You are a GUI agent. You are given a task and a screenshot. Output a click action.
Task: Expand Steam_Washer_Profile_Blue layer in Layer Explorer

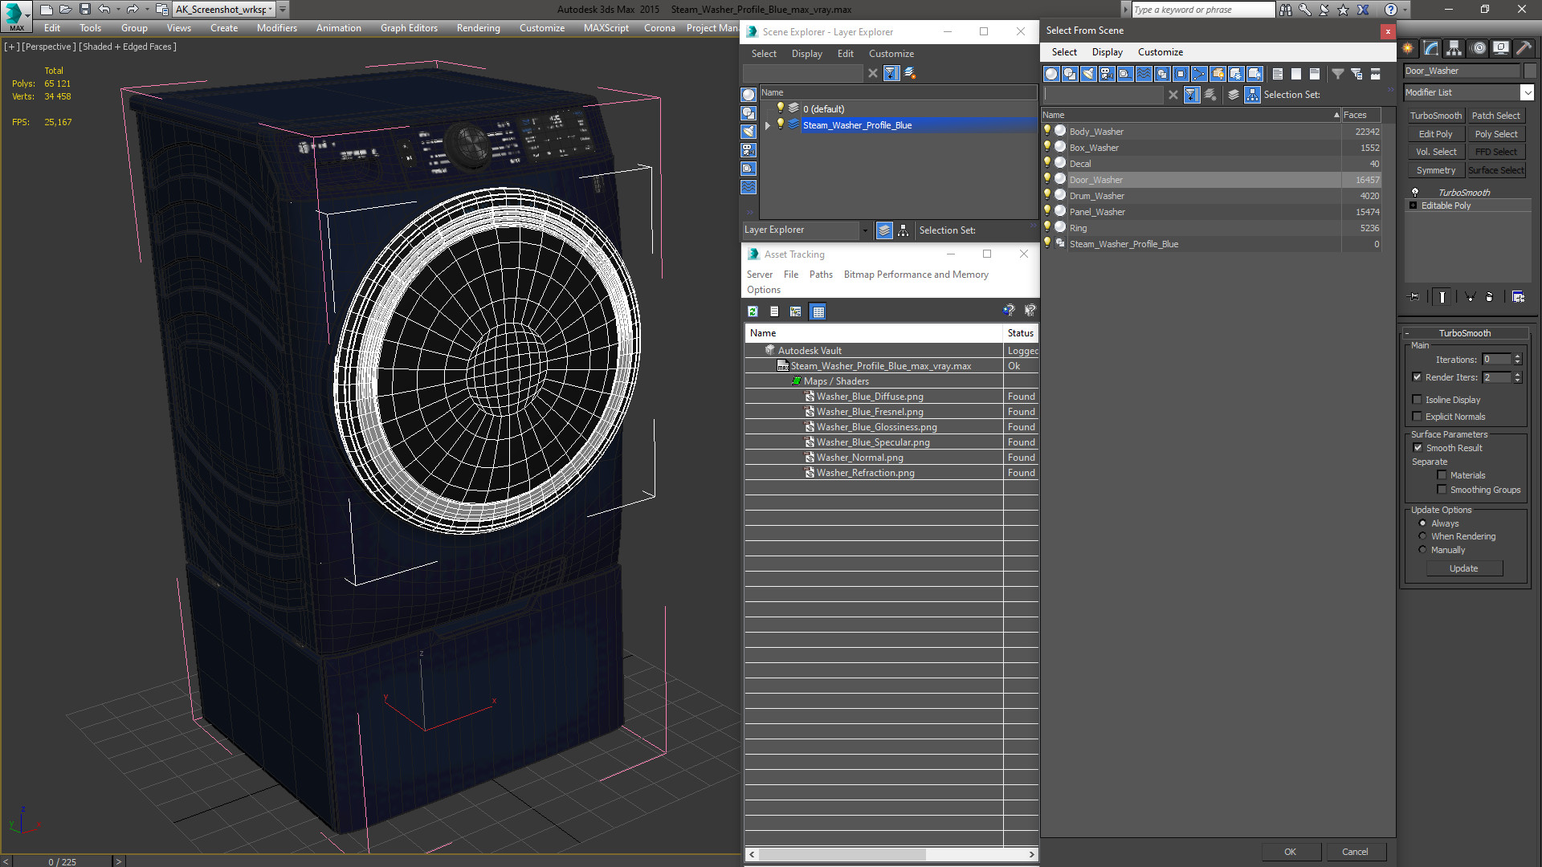pyautogui.click(x=768, y=125)
